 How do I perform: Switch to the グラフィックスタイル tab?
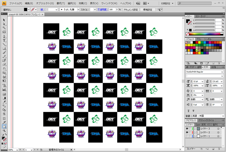tap(206, 121)
